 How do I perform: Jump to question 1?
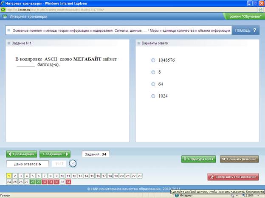click(x=9, y=176)
